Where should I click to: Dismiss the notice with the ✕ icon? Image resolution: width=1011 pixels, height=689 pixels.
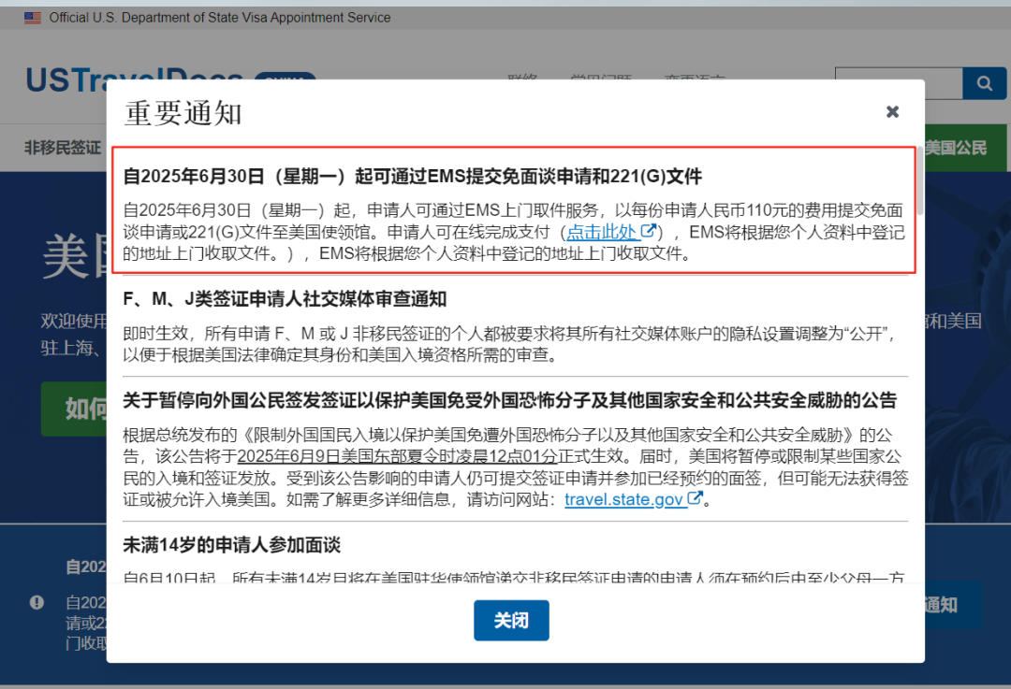point(892,110)
